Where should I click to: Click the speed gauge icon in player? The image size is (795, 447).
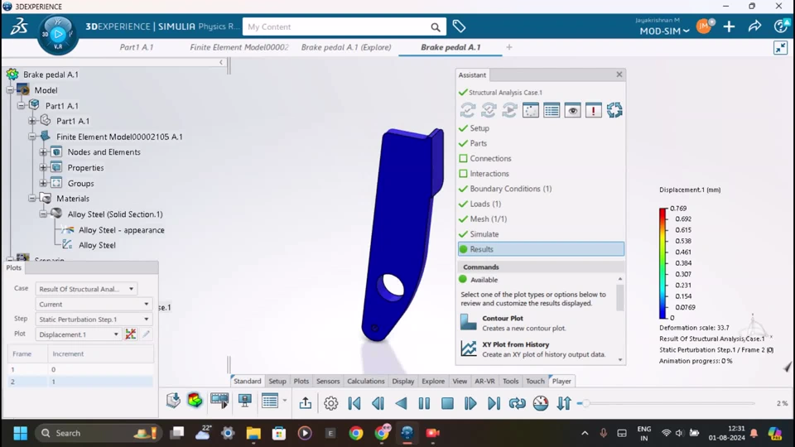(x=541, y=403)
